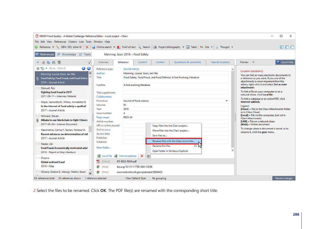Viewport: 324px width, 229px height.
Task: Click the red X beside Internet address
Action: coord(142,156)
